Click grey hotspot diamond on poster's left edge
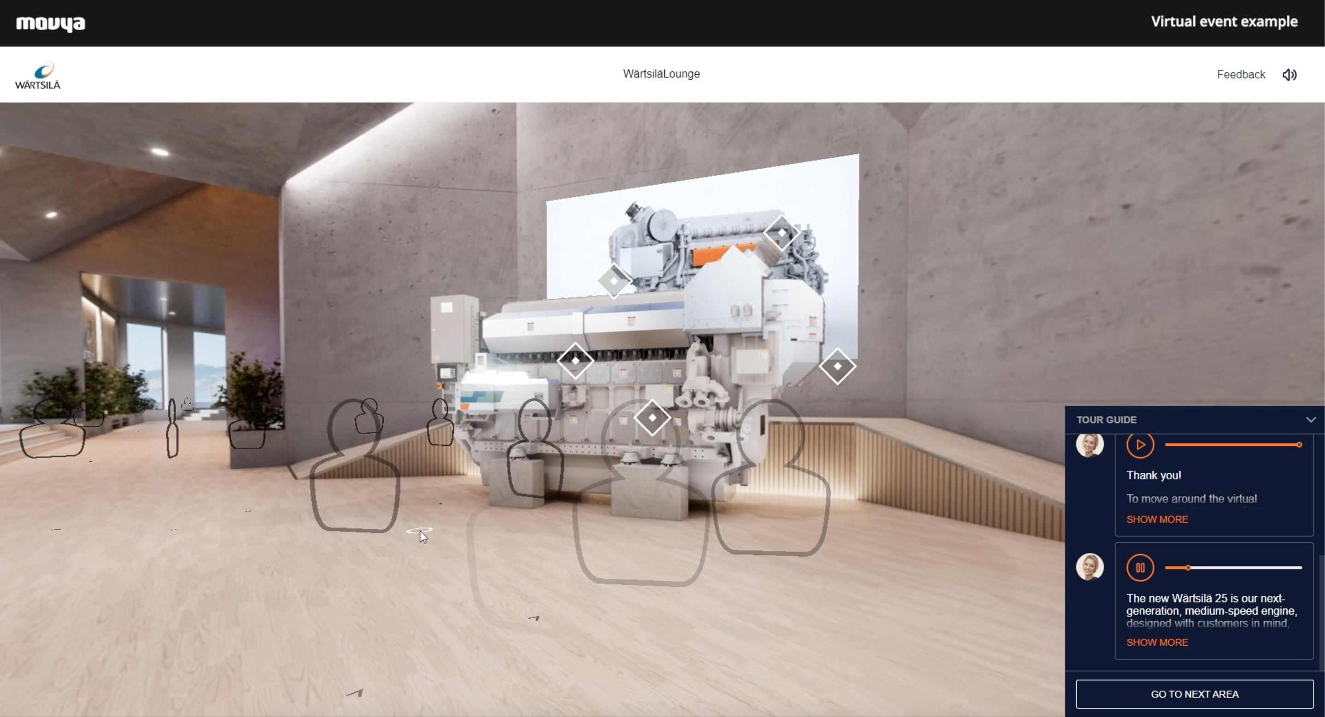The width and height of the screenshot is (1325, 717). [x=614, y=281]
